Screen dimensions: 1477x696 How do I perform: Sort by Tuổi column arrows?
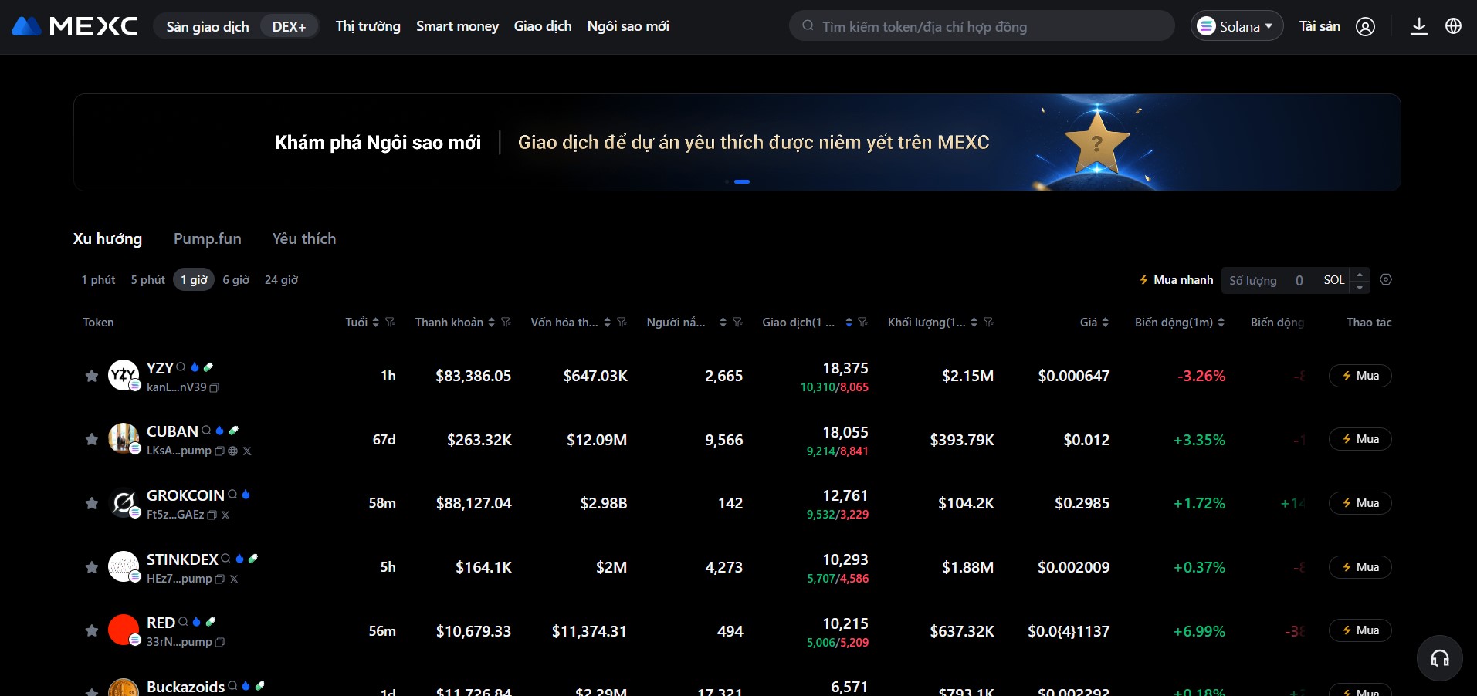coord(376,323)
